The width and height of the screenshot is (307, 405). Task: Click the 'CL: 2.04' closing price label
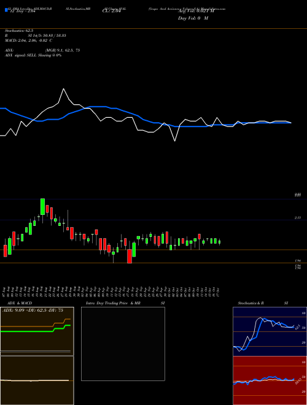coord(111,12)
